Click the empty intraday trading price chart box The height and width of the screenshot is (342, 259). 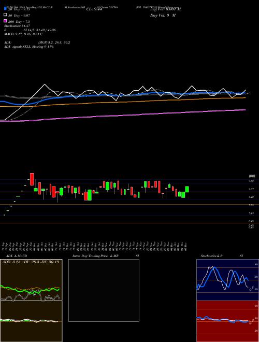tap(104, 290)
